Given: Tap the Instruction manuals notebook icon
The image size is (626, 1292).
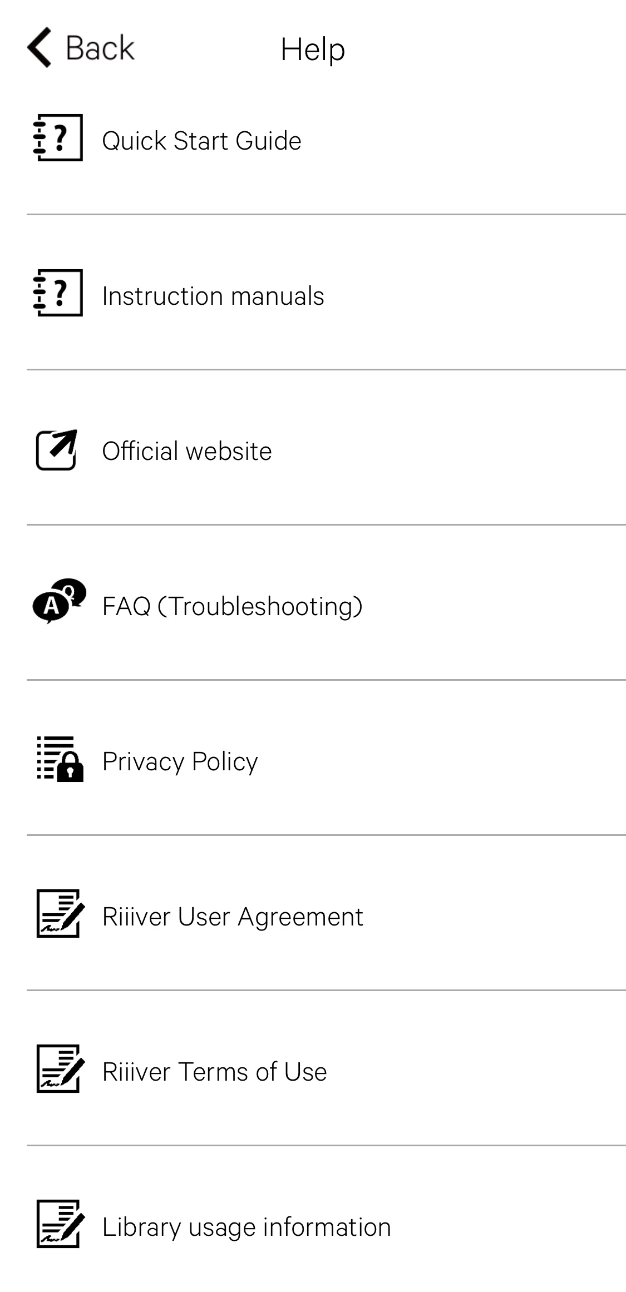Looking at the screenshot, I should [x=58, y=293].
